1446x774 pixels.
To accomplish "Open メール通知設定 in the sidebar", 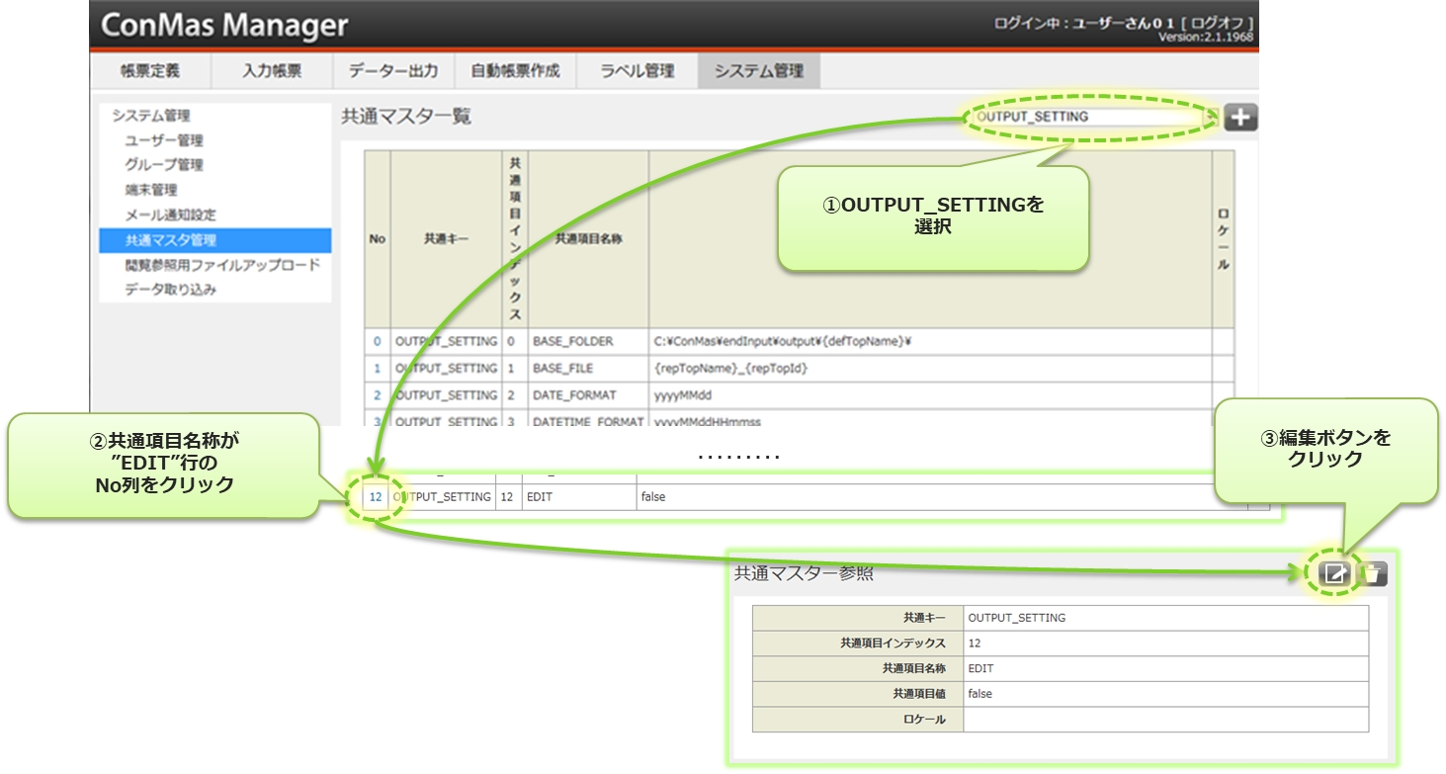I will point(170,215).
